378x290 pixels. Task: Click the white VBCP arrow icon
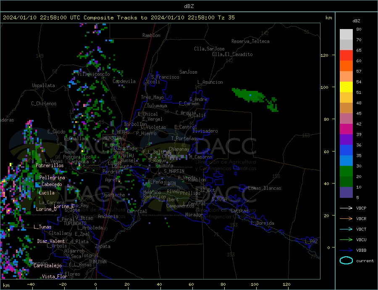click(x=346, y=208)
